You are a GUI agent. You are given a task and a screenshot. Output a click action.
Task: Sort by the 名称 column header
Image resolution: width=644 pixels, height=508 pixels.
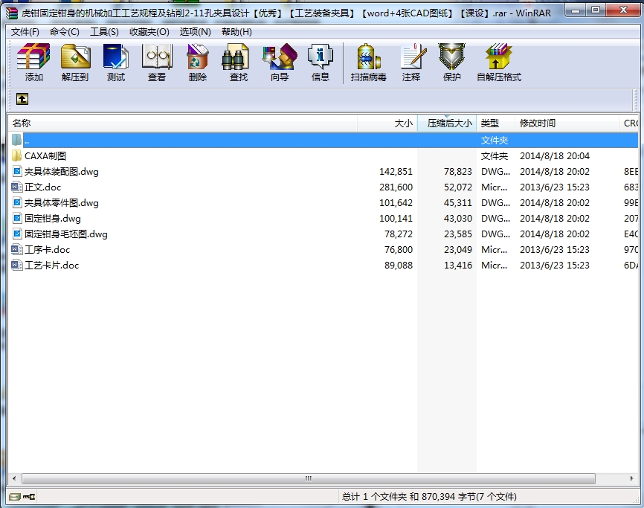click(183, 123)
